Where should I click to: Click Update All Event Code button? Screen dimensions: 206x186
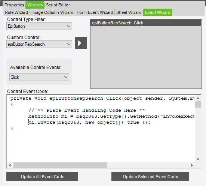pyautogui.click(x=42, y=177)
